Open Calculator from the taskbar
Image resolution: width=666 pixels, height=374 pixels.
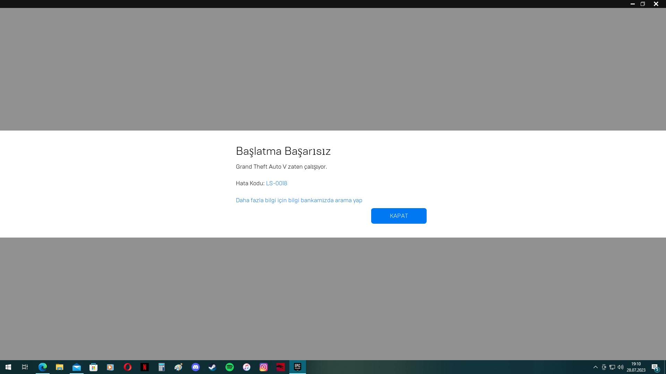[161, 367]
